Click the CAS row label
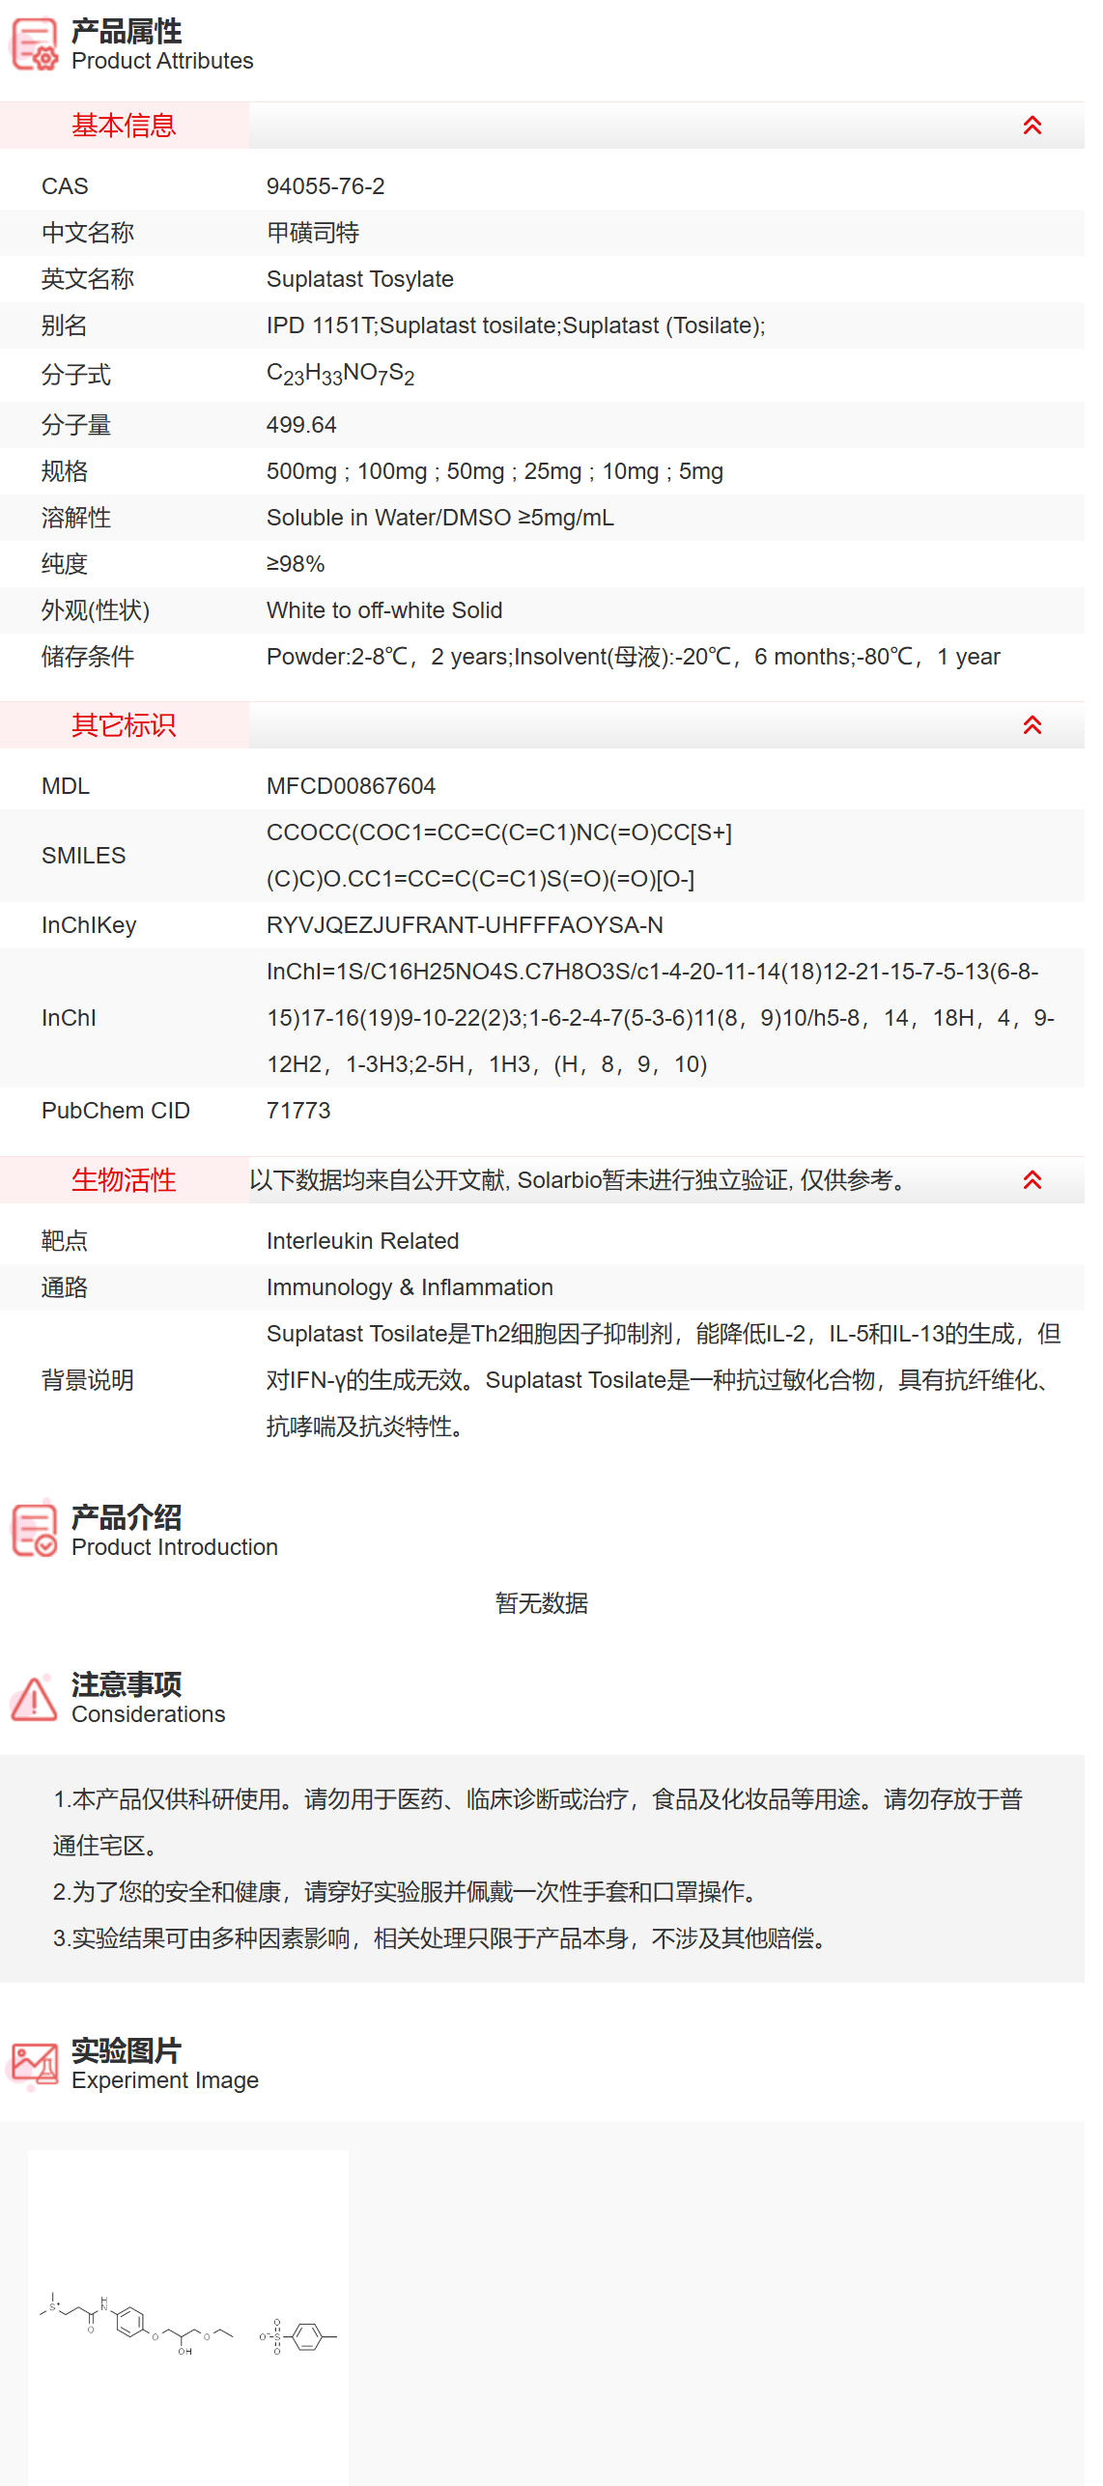Screen dimensions: 1103x2486 point(65,186)
